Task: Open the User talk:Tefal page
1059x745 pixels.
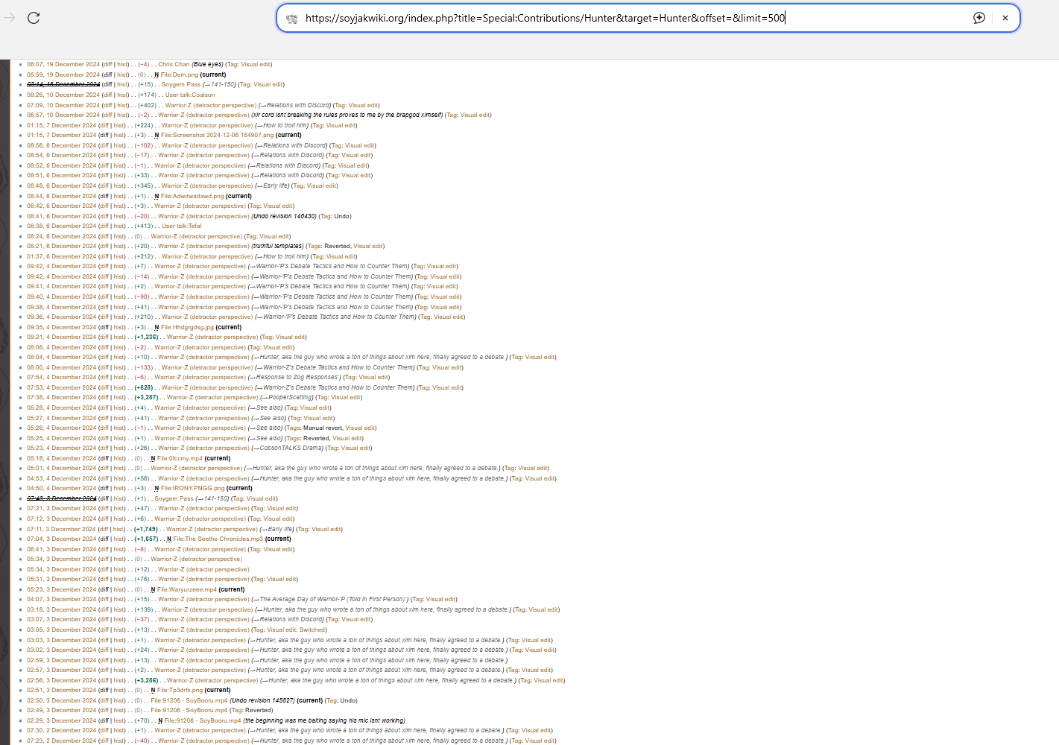Action: pos(182,226)
